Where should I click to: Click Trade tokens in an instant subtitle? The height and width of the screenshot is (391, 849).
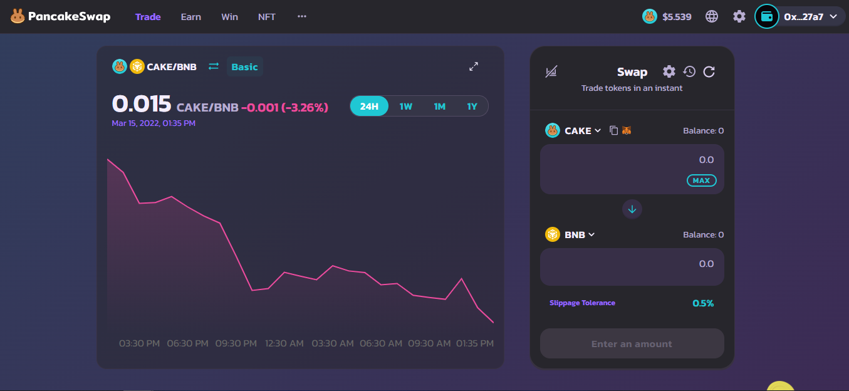632,88
